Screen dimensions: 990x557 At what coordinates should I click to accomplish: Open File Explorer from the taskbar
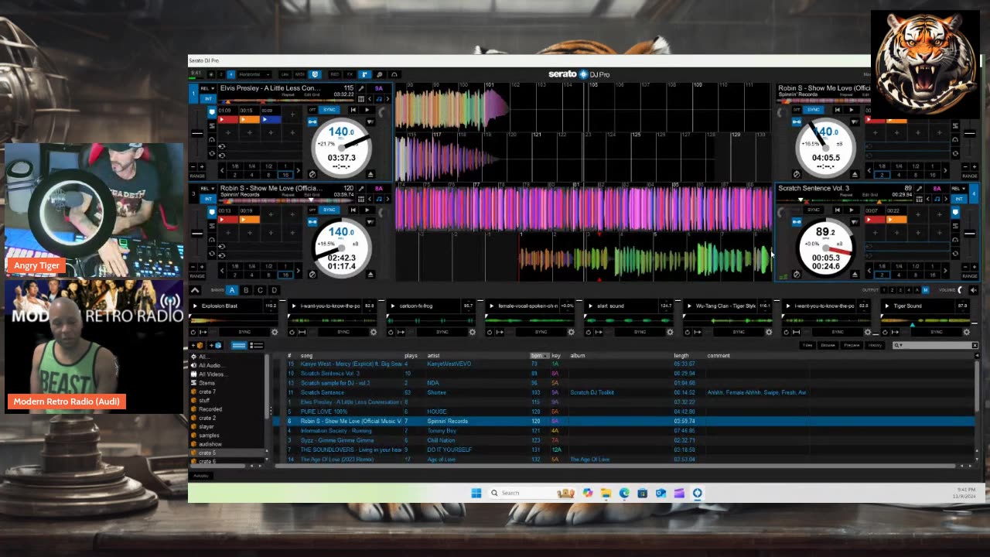pos(606,493)
